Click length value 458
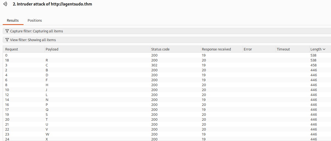 coord(313,65)
